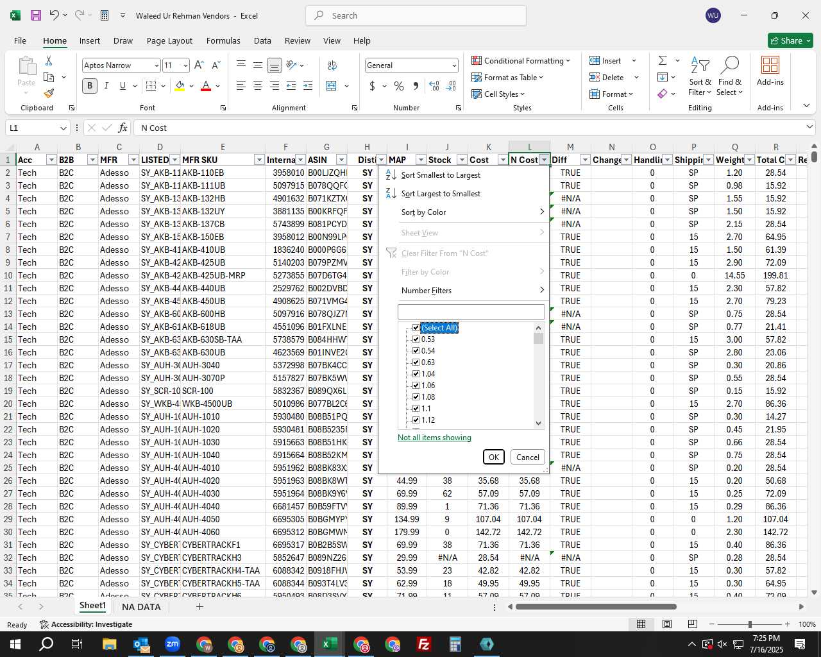Uncheck the 0.53 filter value
The image size is (821, 657).
pyautogui.click(x=416, y=339)
